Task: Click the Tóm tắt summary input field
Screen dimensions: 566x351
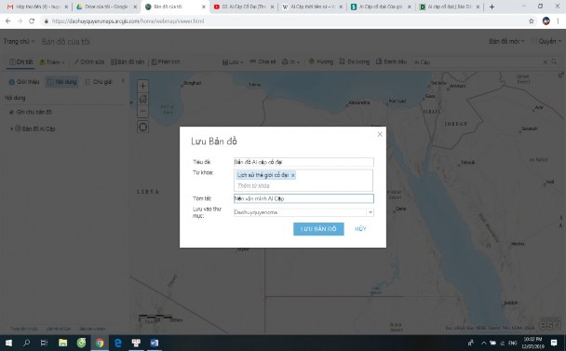Action: click(303, 198)
